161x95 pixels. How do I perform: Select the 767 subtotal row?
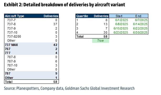[31, 49]
